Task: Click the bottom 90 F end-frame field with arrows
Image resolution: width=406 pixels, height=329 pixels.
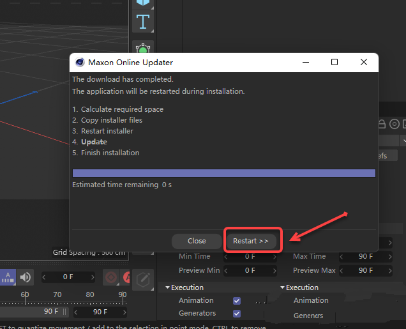Action: tap(100, 312)
